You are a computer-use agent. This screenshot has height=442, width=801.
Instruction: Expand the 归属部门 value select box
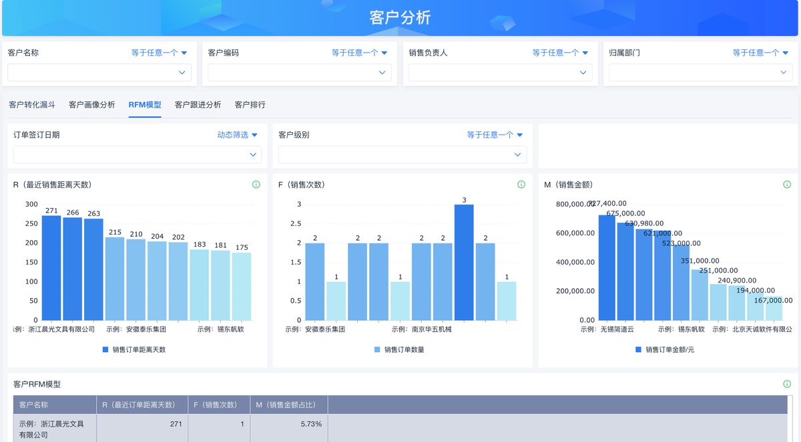tap(701, 72)
